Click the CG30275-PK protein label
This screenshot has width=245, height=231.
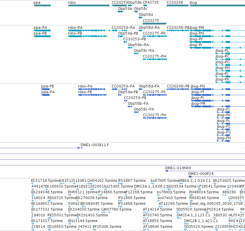pos(155,92)
